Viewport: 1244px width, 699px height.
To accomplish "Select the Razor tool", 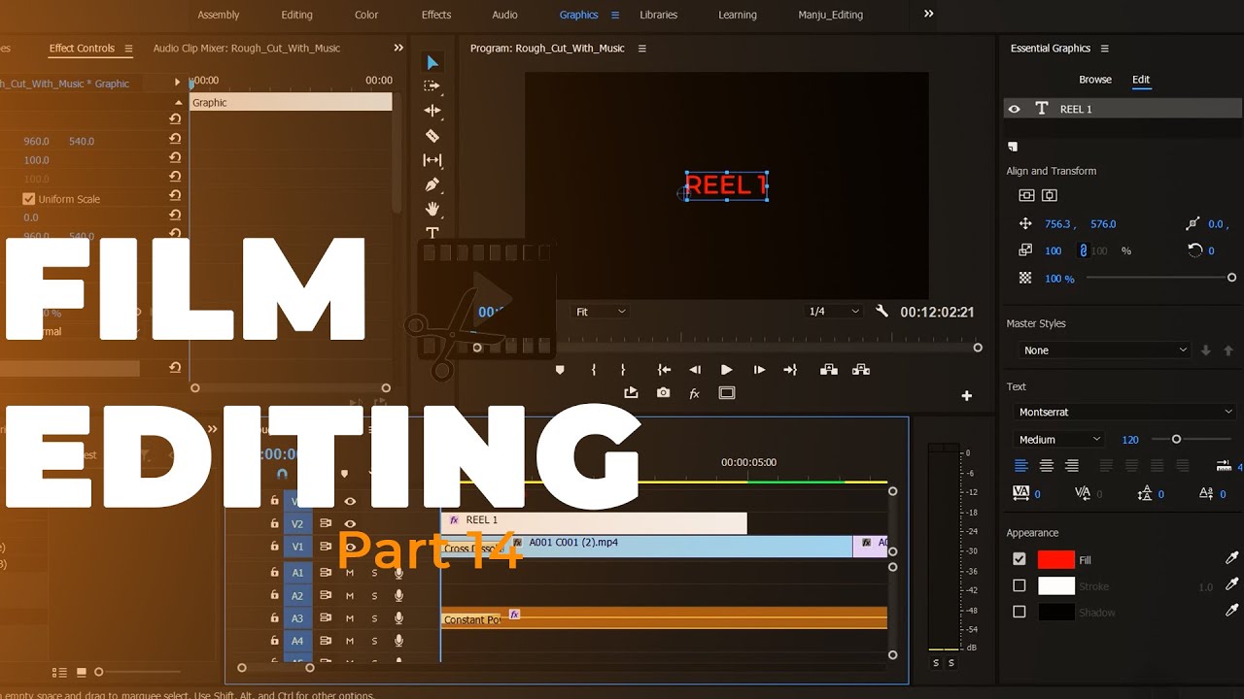I will coord(432,136).
